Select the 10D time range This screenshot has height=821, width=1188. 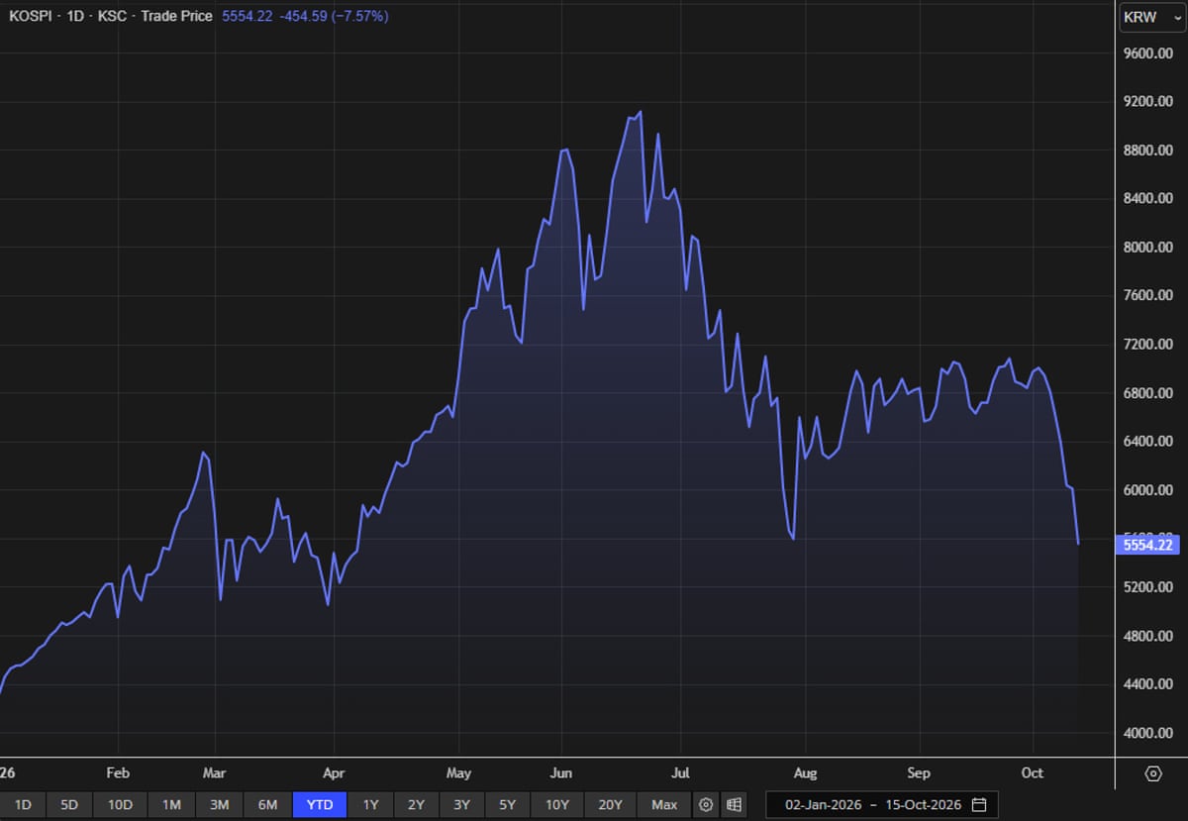(120, 804)
